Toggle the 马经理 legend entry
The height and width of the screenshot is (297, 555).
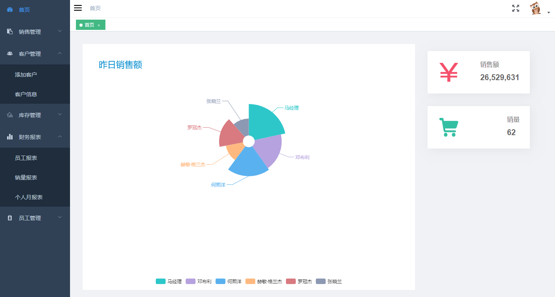pyautogui.click(x=168, y=281)
